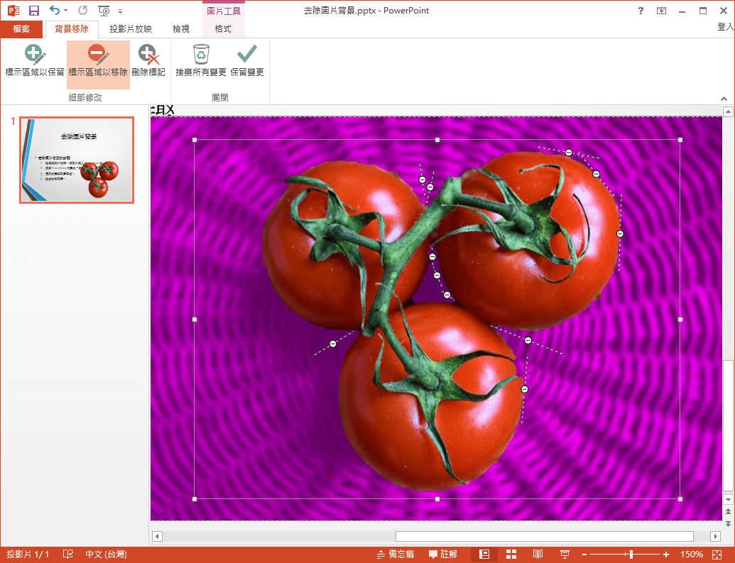The width and height of the screenshot is (735, 563).
Task: Click the top-center selection handle
Action: point(437,140)
